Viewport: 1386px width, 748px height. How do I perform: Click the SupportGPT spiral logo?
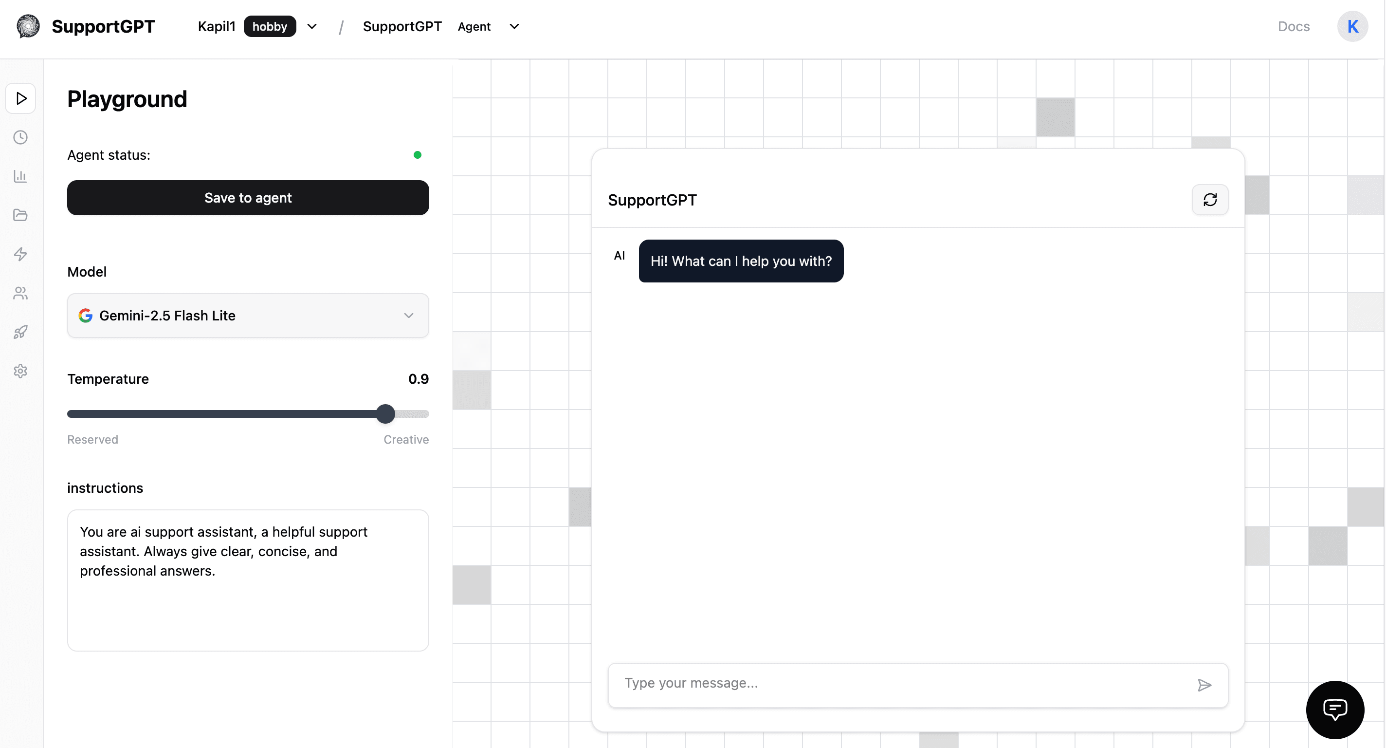pos(28,26)
